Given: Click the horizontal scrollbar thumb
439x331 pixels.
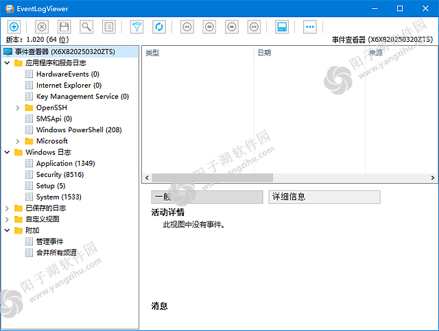Looking at the screenshot, I should (x=212, y=177).
